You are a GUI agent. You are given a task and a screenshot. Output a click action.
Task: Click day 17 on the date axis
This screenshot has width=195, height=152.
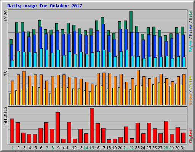[103, 148]
